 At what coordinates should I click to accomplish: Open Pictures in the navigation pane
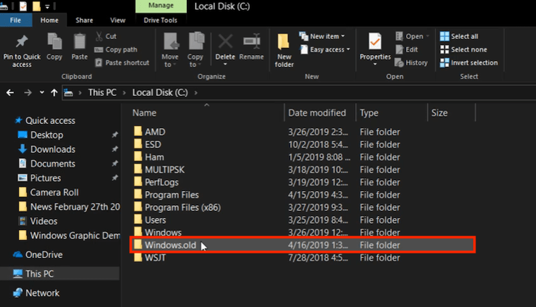[x=46, y=178]
